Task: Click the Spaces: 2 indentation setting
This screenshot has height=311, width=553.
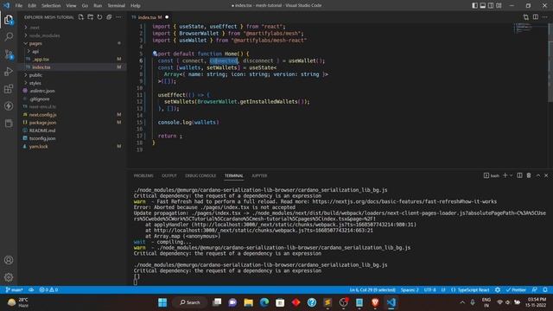Action: pyautogui.click(x=410, y=290)
